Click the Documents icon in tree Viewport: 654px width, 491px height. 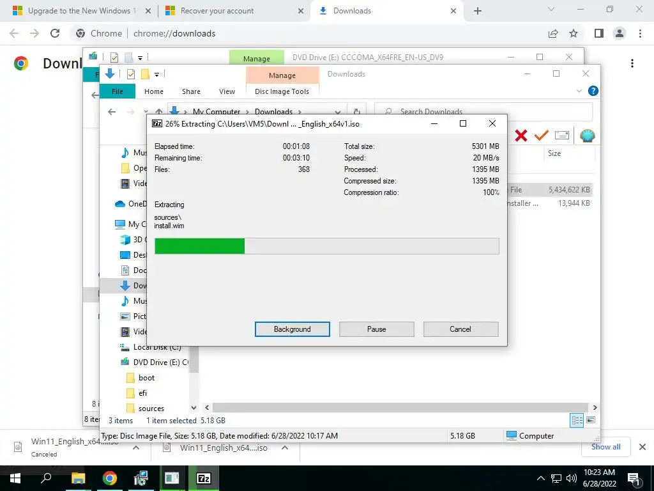[125, 270]
